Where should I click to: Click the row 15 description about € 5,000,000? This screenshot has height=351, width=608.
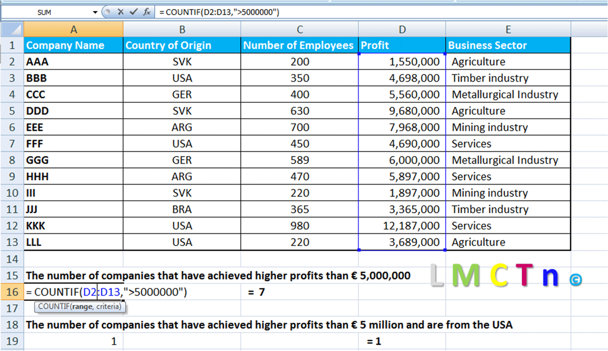[x=218, y=275]
